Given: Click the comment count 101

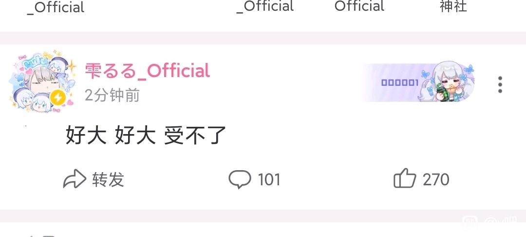Looking at the screenshot, I should 269,179.
